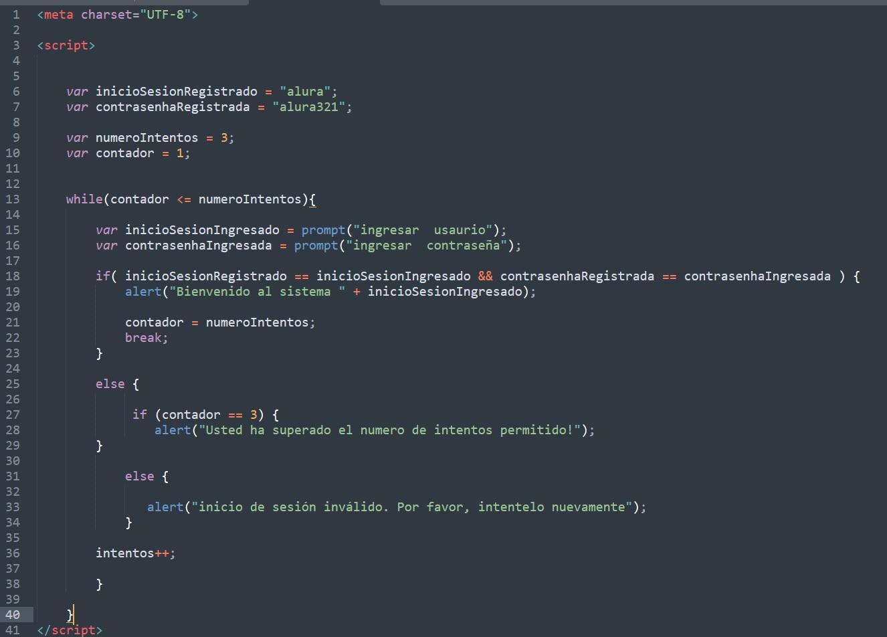This screenshot has width=887, height=637.
Task: Click the "alura" string value on line 6
Action: pyautogui.click(x=305, y=91)
